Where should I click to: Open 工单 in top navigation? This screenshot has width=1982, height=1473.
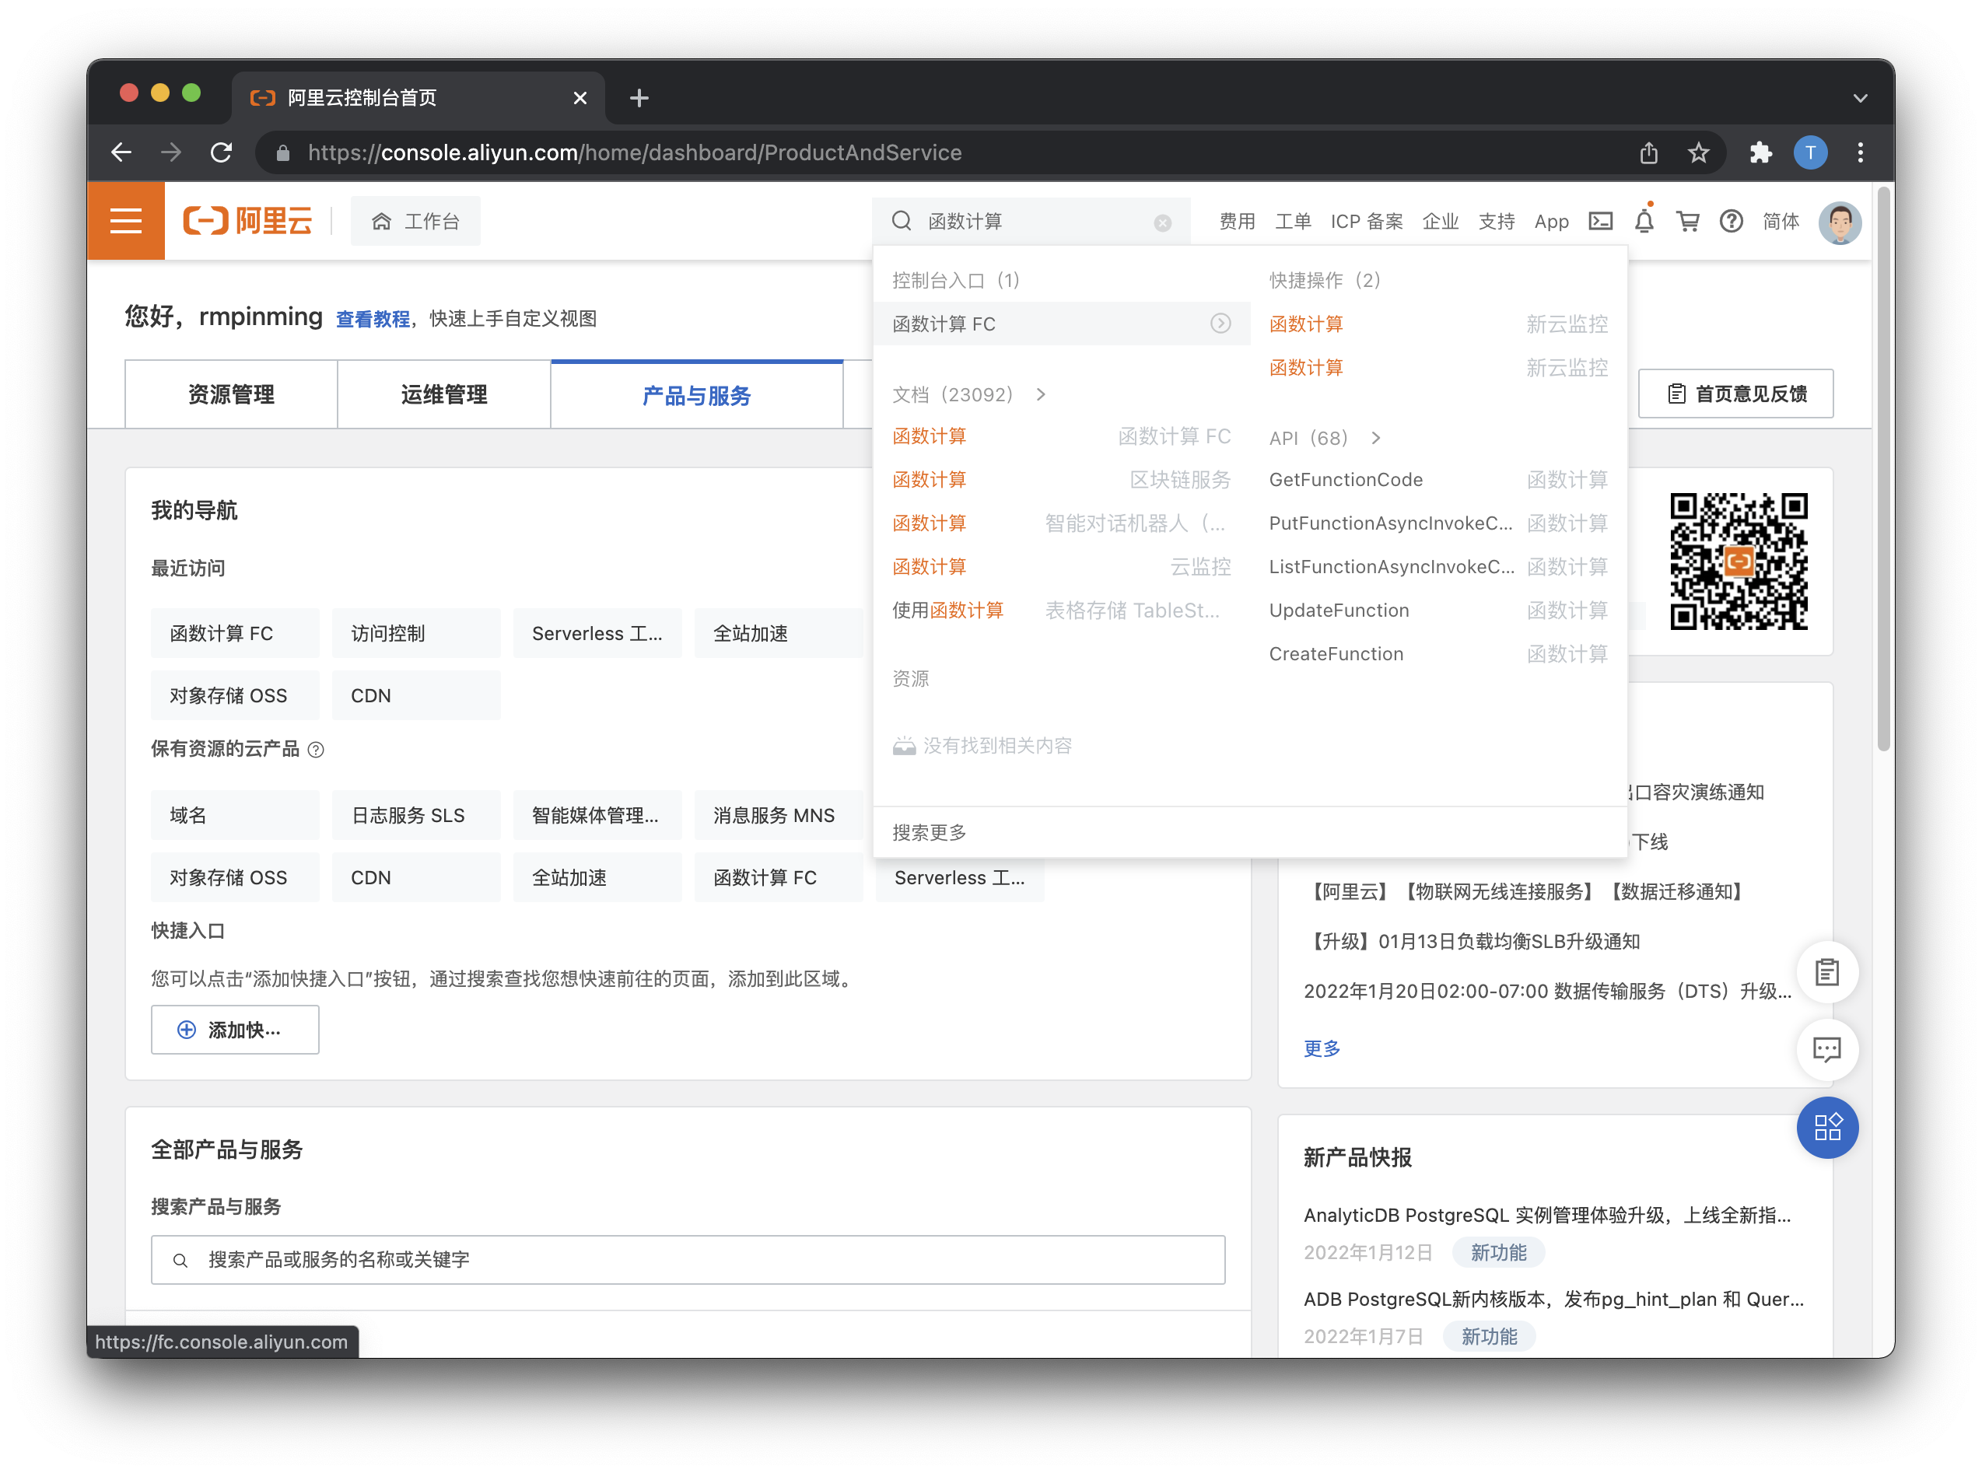coord(1292,221)
